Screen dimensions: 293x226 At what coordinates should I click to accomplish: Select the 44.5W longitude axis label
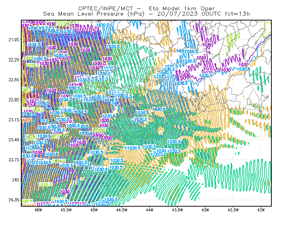(x=122, y=210)
